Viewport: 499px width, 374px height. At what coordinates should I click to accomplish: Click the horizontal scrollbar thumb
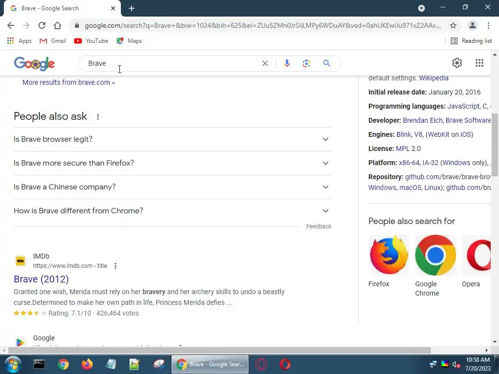click(x=219, y=350)
